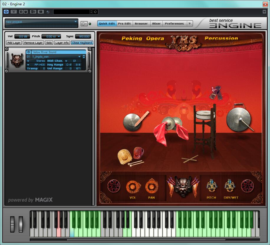Click the small round indicator in host toolbar
The height and width of the screenshot is (245, 270).
(x=48, y=12)
